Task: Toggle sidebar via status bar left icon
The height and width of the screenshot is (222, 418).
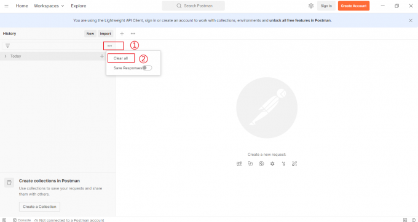Action: 4,220
